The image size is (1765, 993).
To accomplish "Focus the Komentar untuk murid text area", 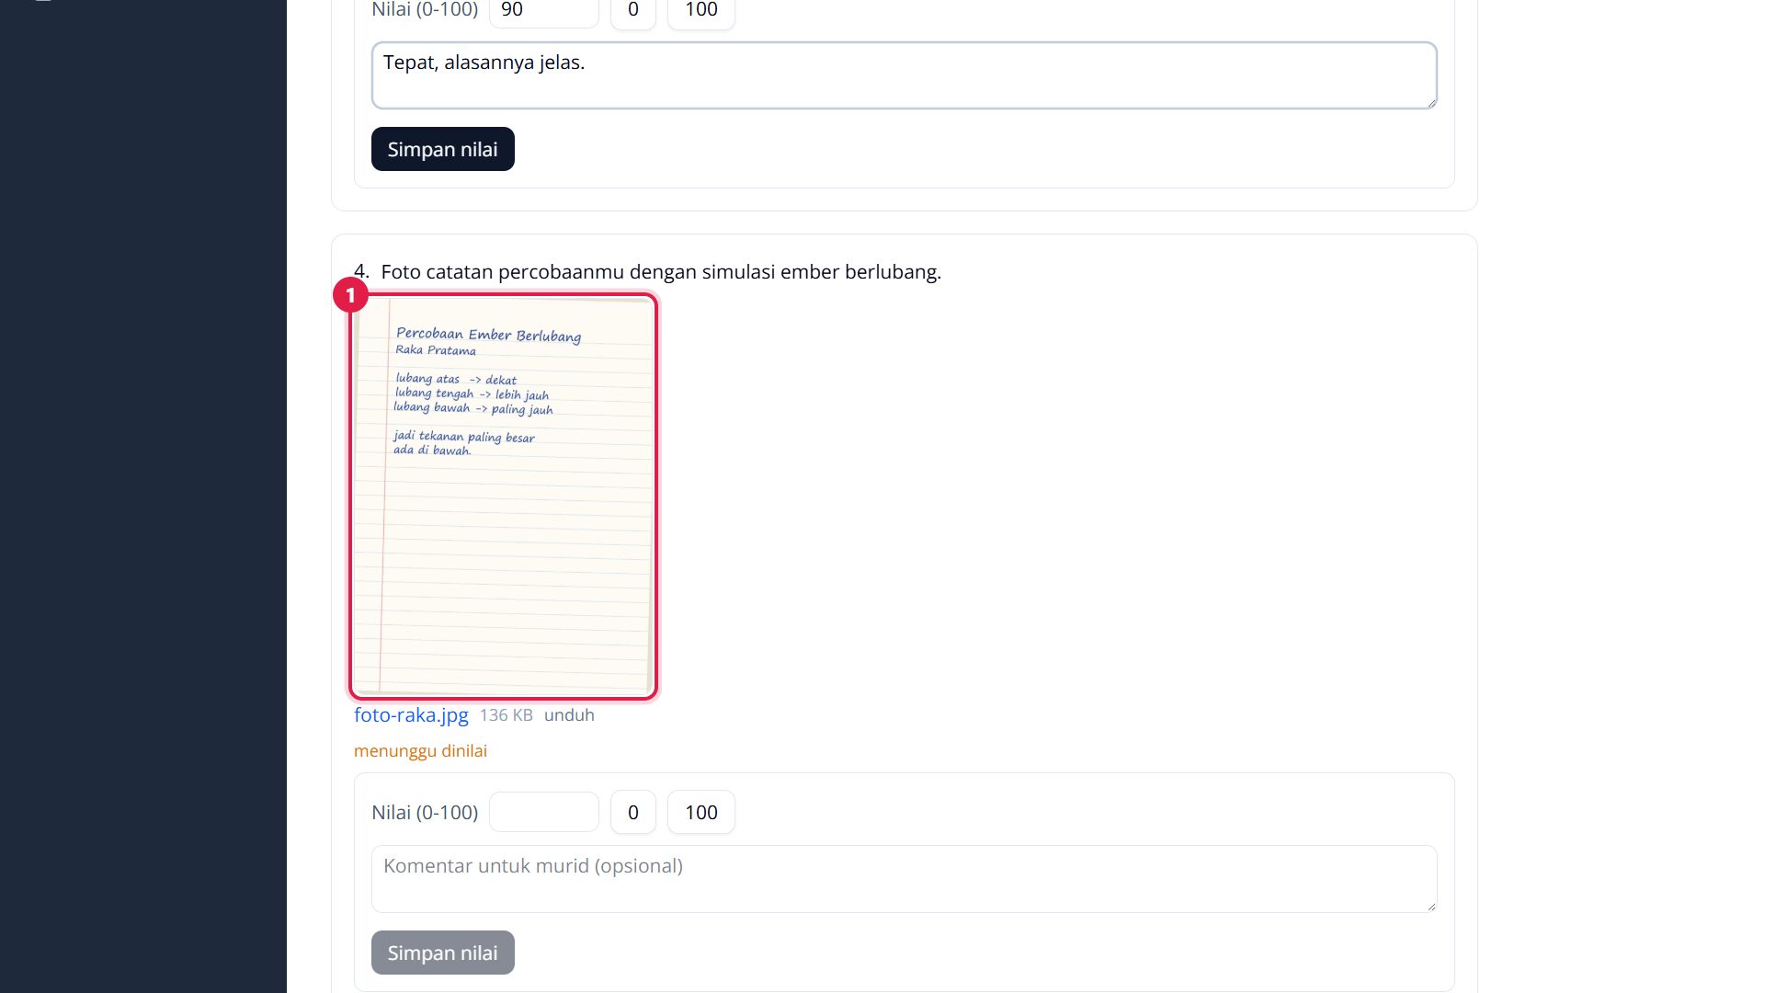I will (904, 879).
